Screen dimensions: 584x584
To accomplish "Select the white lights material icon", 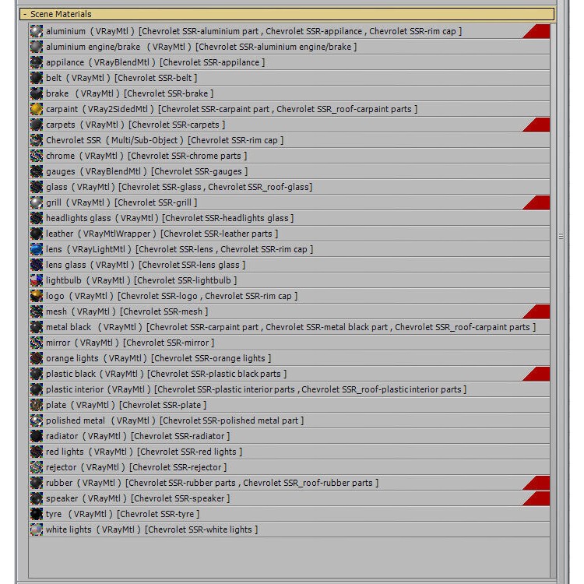I will tap(37, 529).
